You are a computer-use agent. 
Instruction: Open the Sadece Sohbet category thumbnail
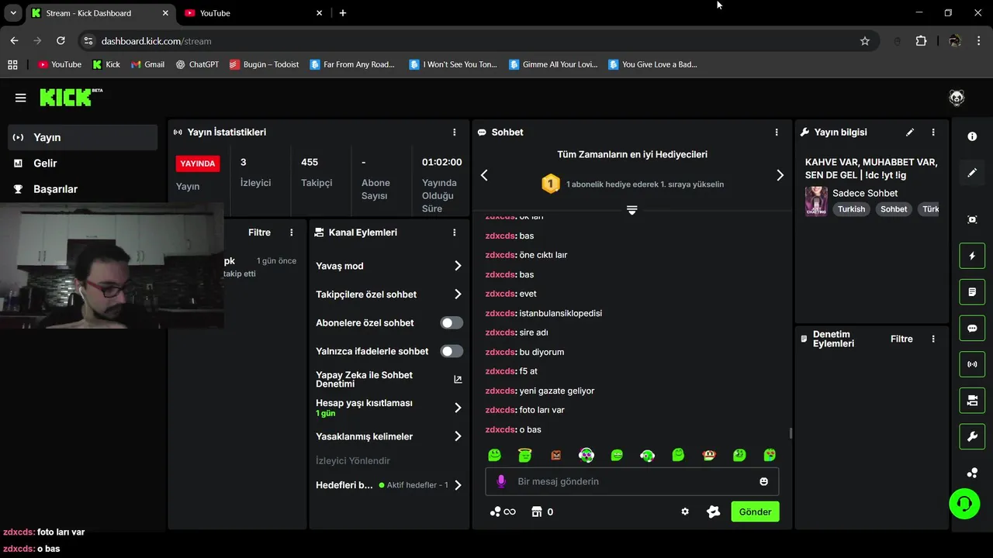coord(816,201)
